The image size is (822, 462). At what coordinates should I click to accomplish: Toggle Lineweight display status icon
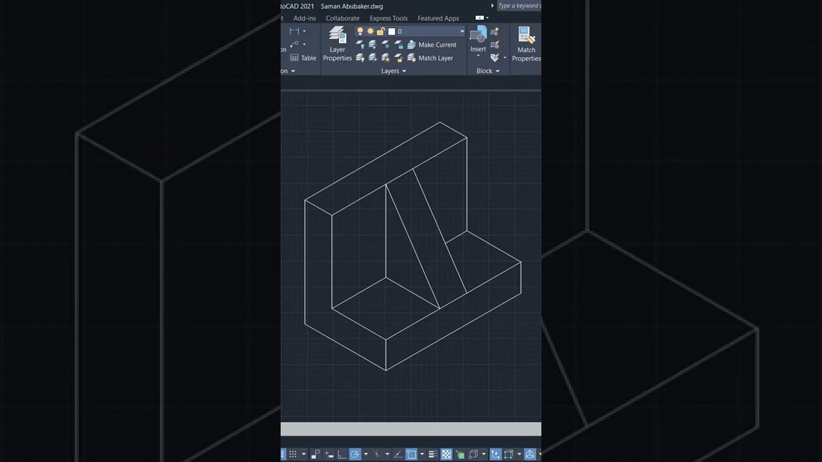click(433, 454)
